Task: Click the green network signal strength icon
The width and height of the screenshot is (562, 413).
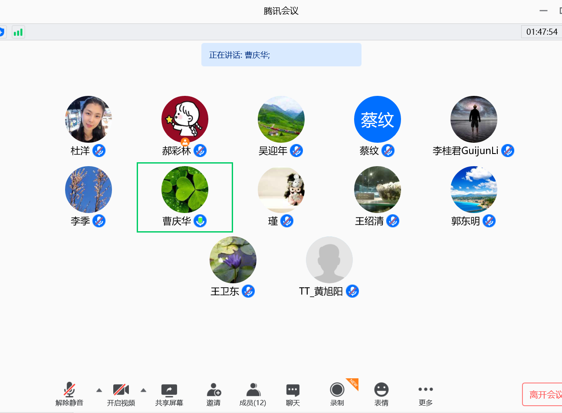Action: [x=18, y=32]
